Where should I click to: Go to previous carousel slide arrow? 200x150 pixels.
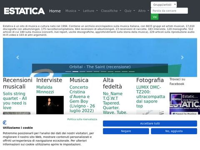pos(17,57)
